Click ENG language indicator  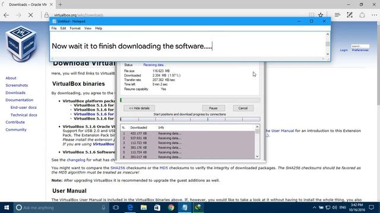(343, 208)
